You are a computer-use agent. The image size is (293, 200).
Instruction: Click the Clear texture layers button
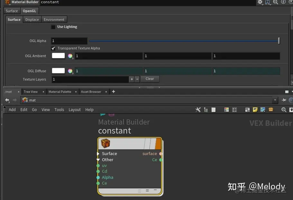click(150, 79)
